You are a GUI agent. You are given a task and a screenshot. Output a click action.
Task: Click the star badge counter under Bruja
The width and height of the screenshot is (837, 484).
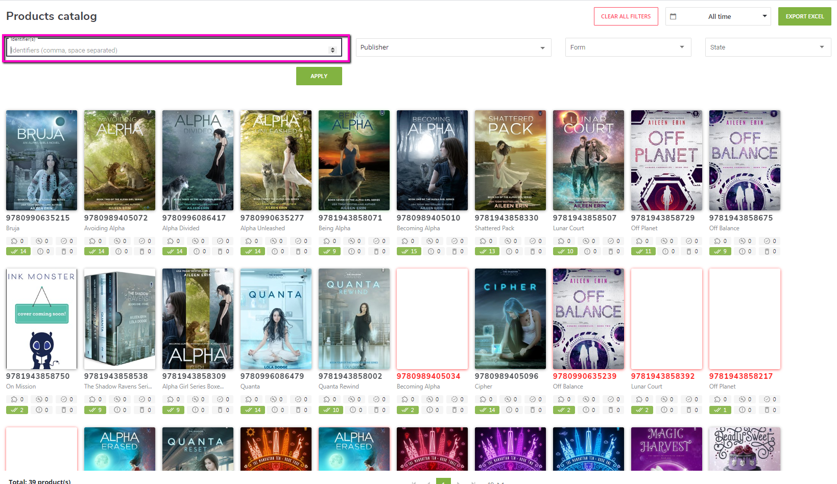[x=18, y=241]
